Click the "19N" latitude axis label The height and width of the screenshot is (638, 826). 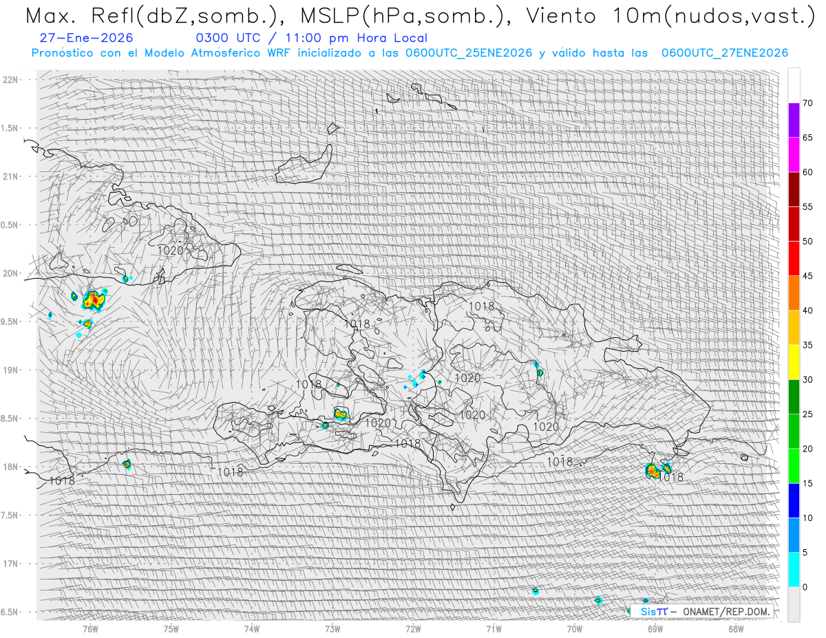10,370
